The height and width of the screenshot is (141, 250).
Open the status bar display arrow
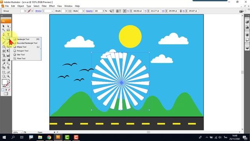(54, 132)
